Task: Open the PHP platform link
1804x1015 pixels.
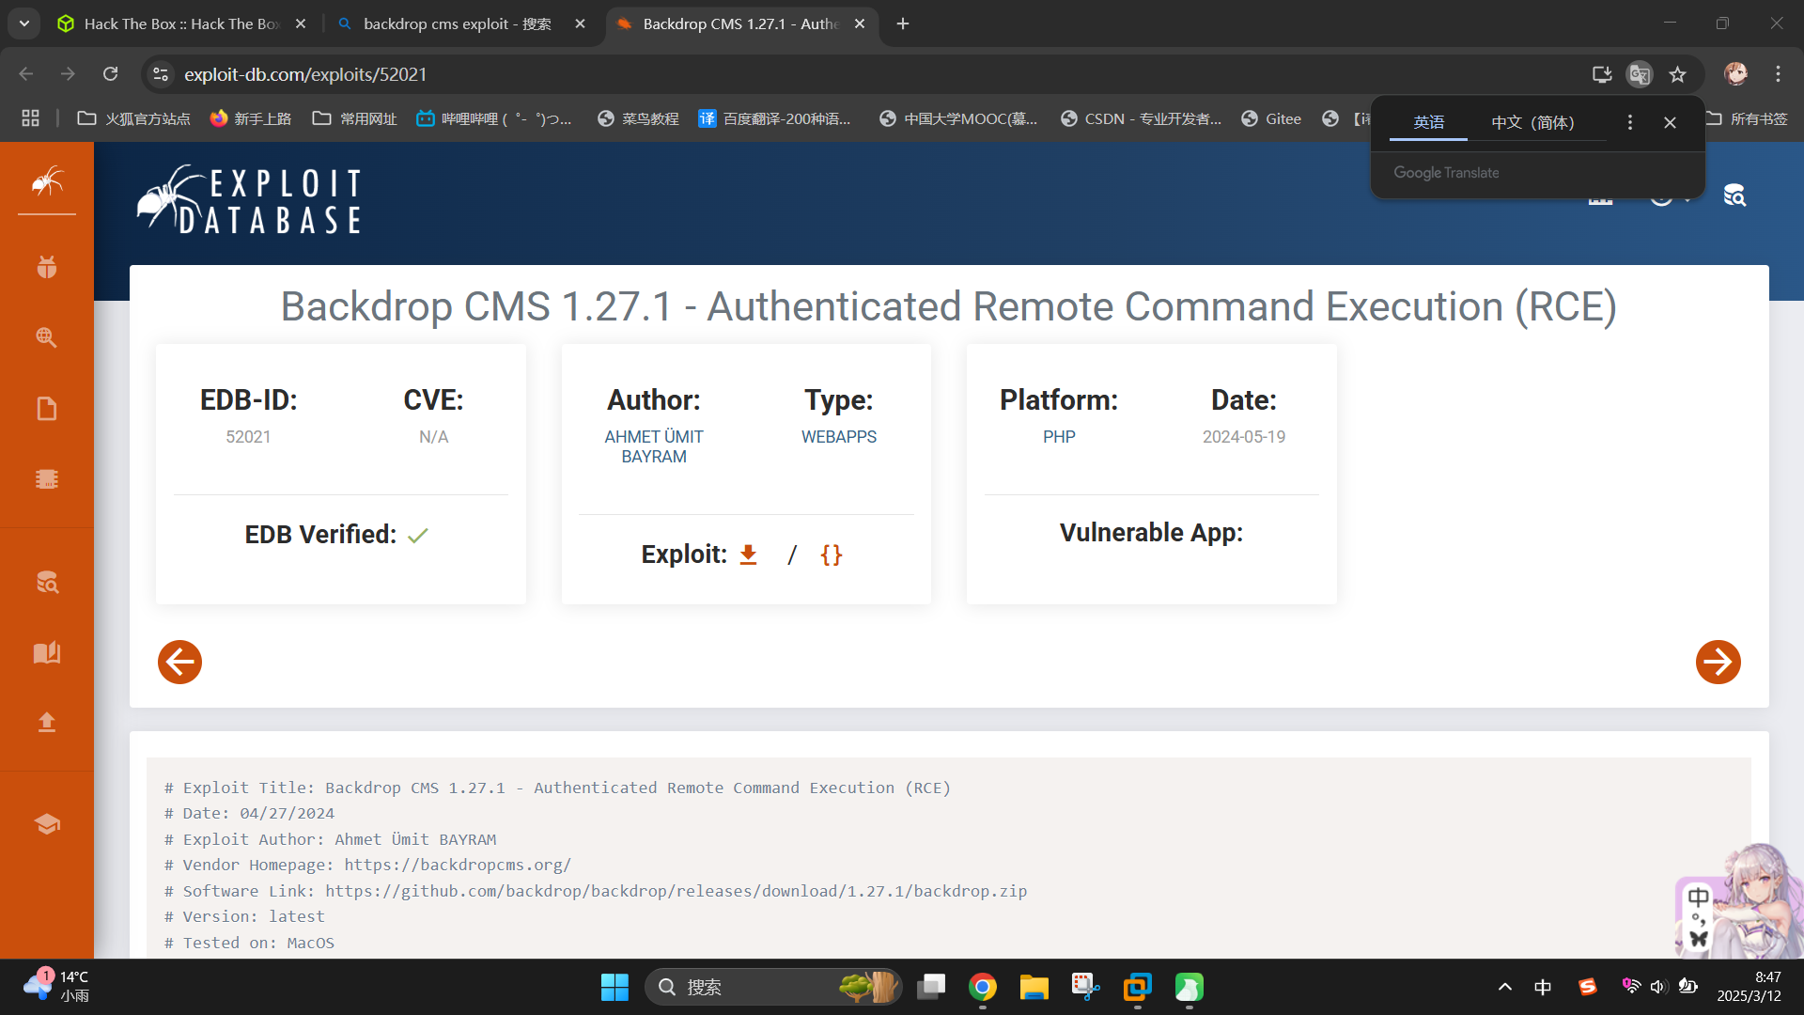Action: [1059, 437]
